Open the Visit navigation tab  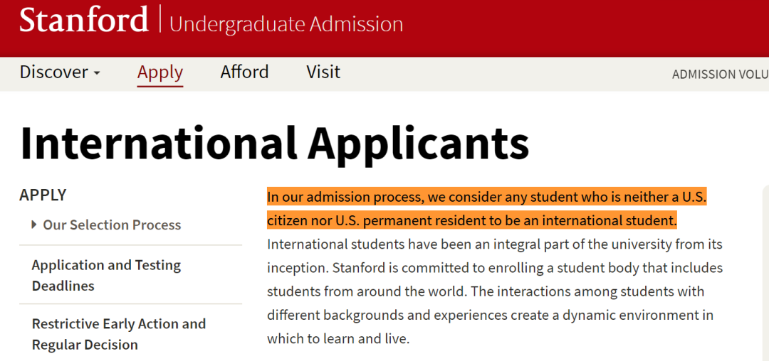pos(323,72)
